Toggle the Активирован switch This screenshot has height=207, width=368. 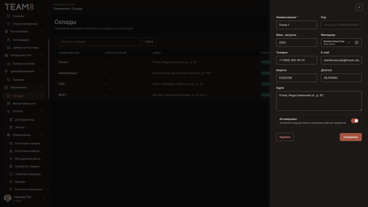click(x=355, y=121)
